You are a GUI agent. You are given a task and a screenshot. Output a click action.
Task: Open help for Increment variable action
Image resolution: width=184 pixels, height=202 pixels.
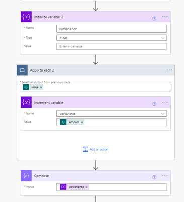154,104
